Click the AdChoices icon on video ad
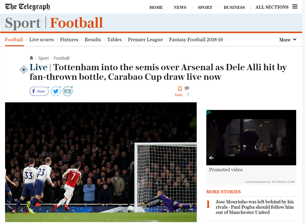The width and height of the screenshot is (305, 224). tap(208, 112)
